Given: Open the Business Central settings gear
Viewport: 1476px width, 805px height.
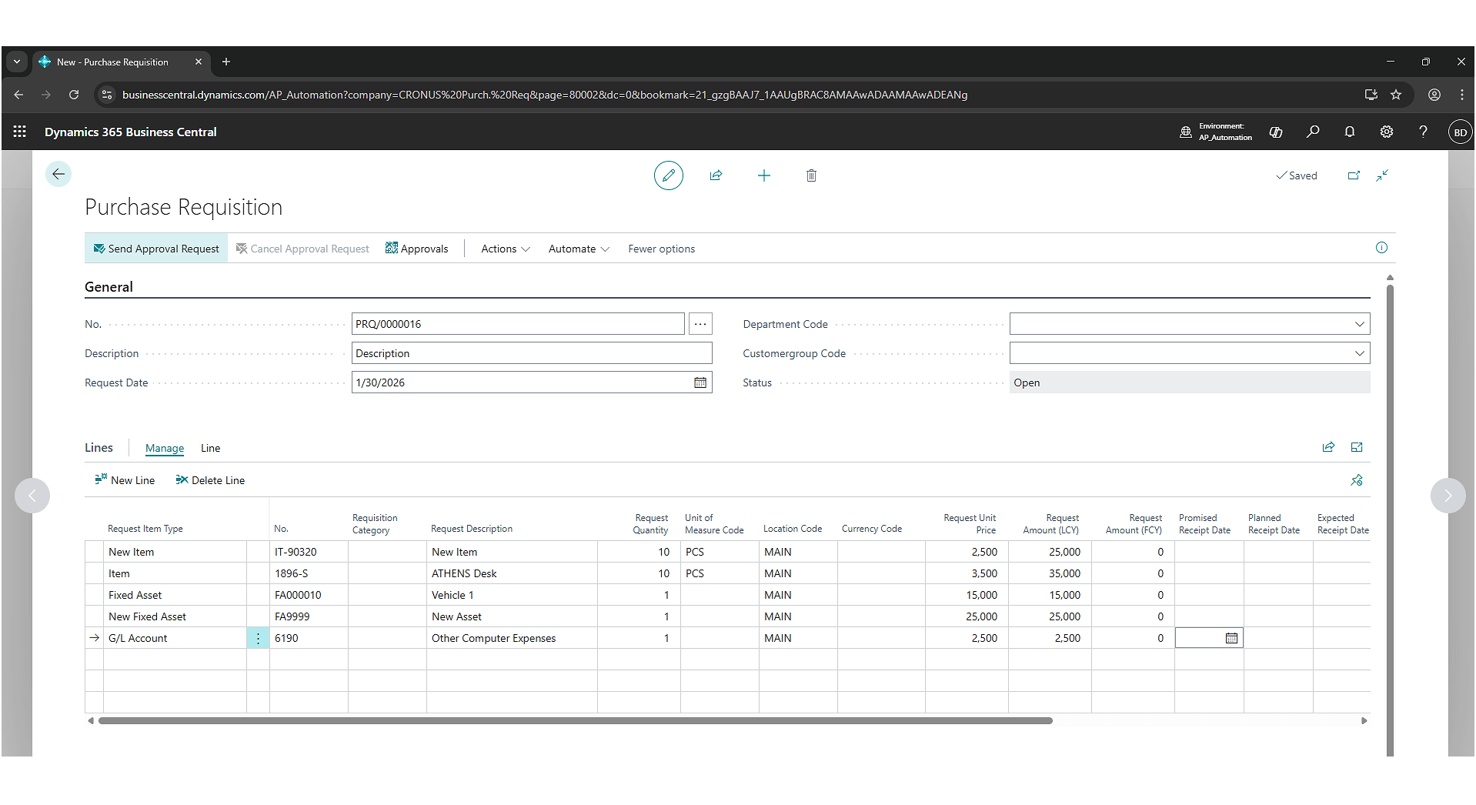Looking at the screenshot, I should pos(1386,132).
